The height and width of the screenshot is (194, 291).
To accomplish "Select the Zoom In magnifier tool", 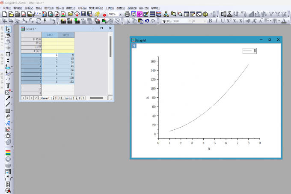I will point(8,35).
